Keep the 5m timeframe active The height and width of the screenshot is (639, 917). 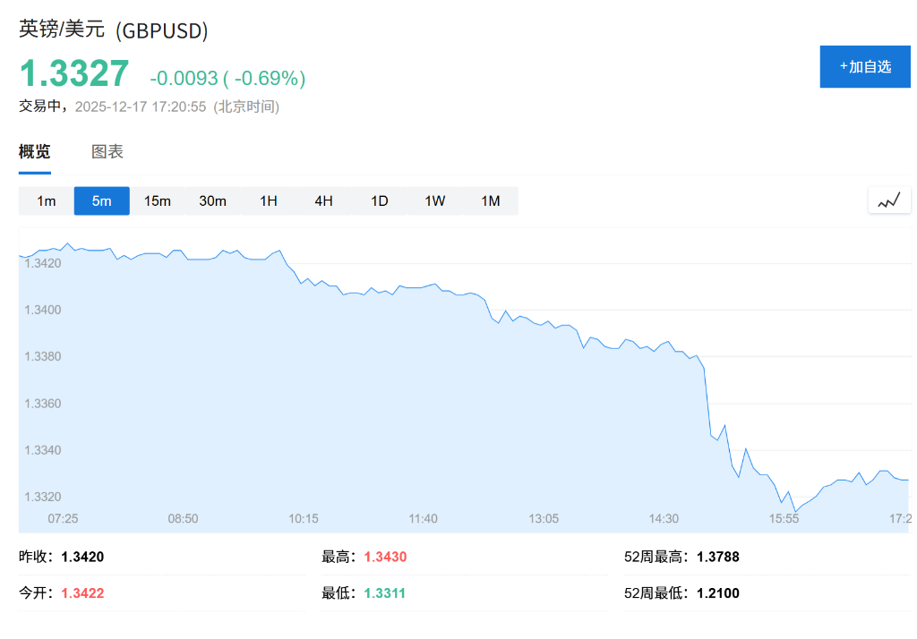(101, 200)
